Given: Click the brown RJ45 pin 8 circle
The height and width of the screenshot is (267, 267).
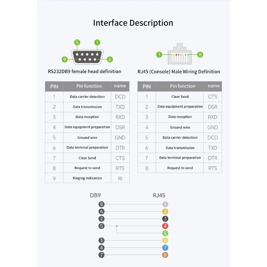Looking at the screenshot, I should pos(165,255).
